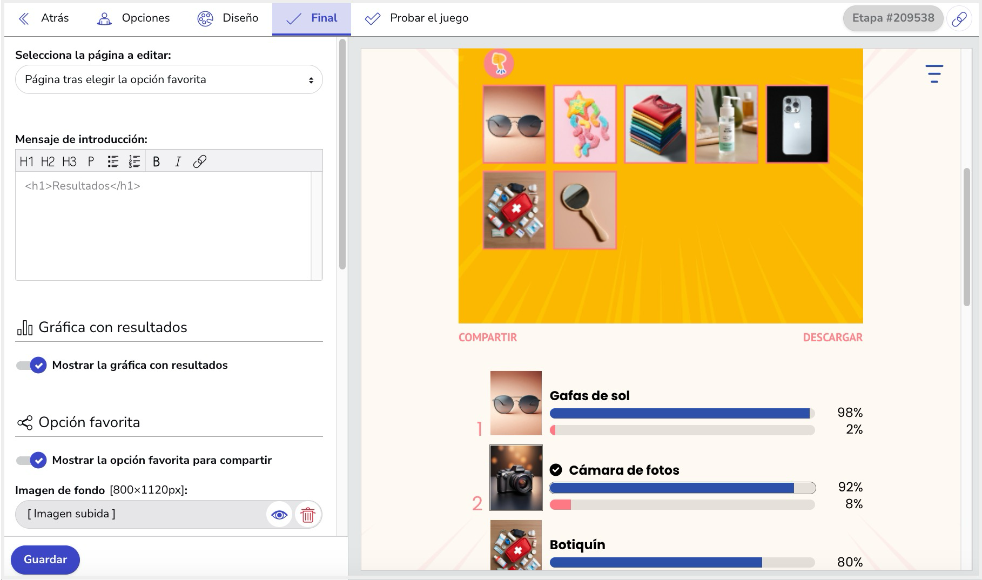982x580 pixels.
Task: Apply H2 heading format
Action: pyautogui.click(x=48, y=161)
